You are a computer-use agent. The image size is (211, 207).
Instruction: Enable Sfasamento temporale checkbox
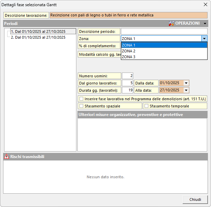click(146, 106)
